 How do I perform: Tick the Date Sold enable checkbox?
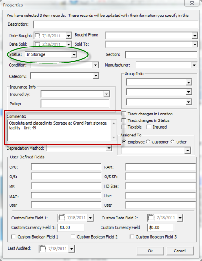click(x=37, y=44)
